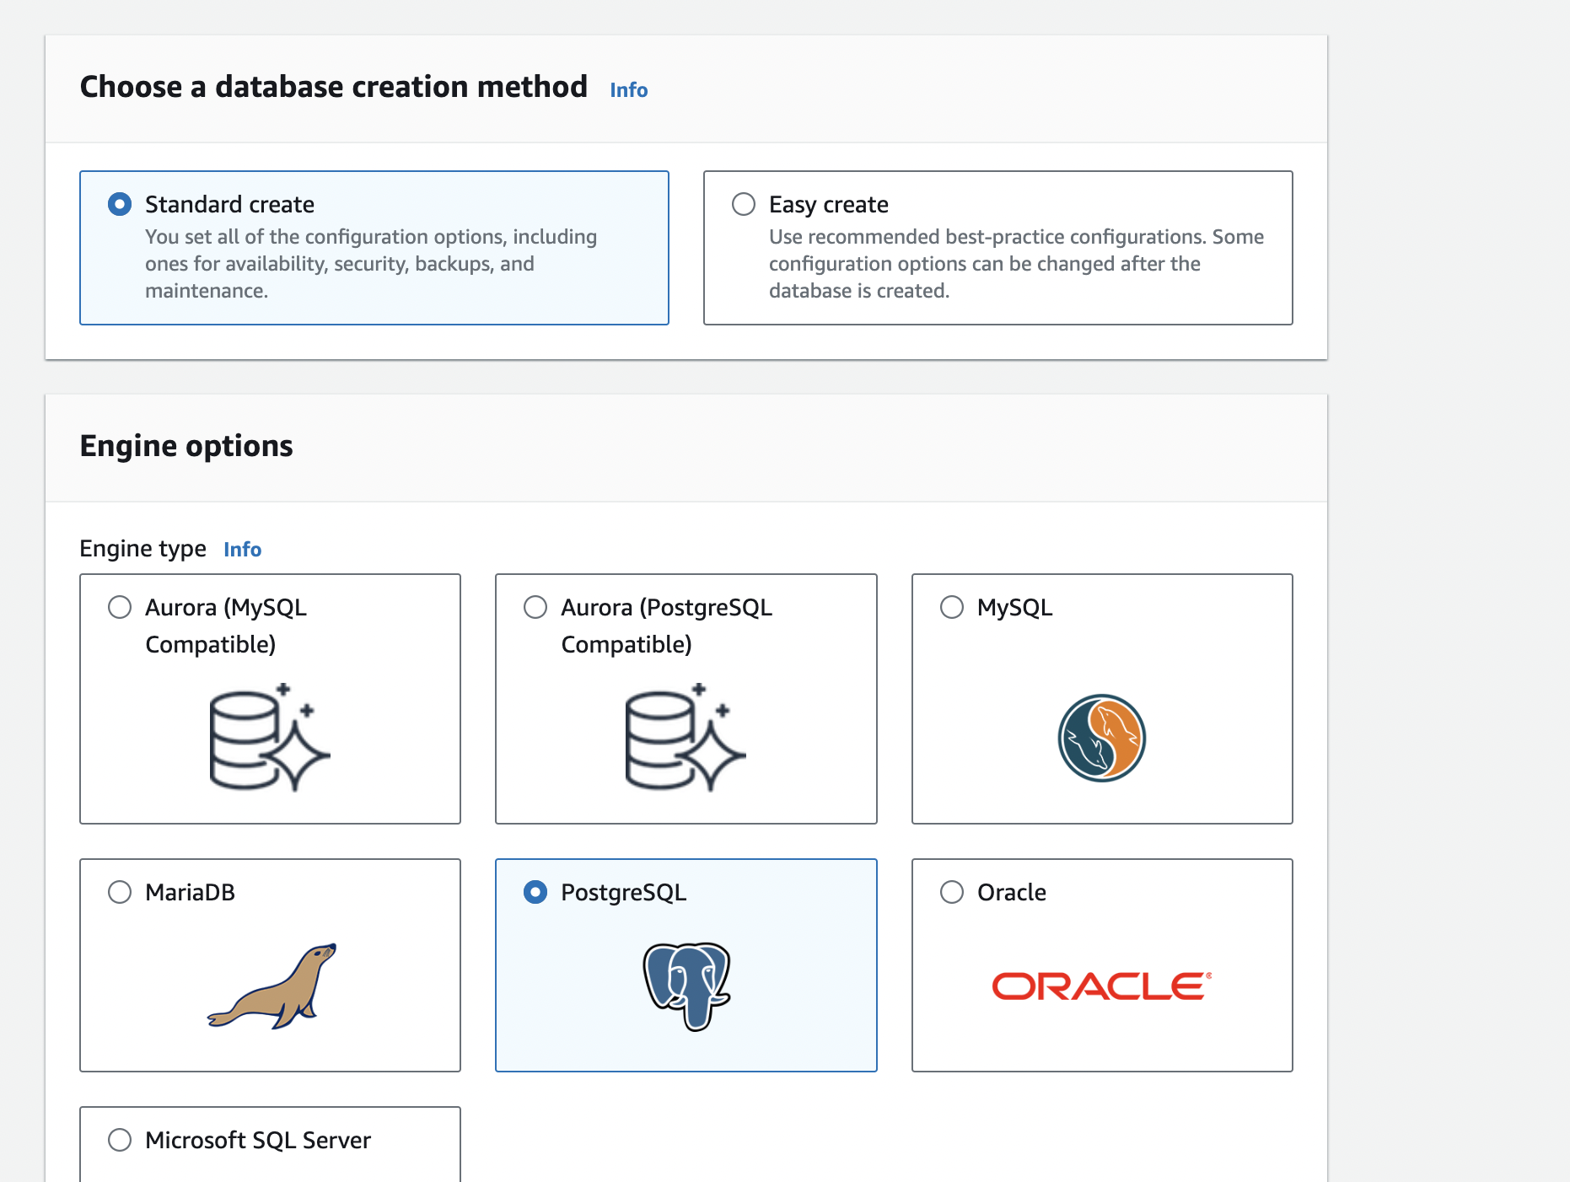Click the Aurora (PostgreSQL Compatible) label text

[x=667, y=626]
